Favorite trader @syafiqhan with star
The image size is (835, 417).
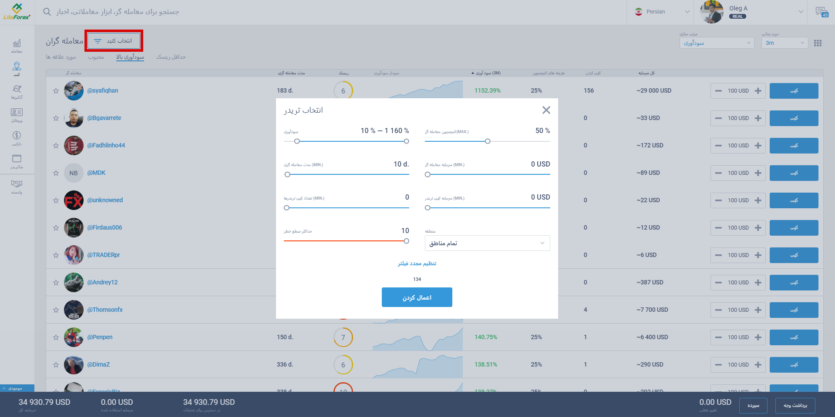click(x=56, y=91)
